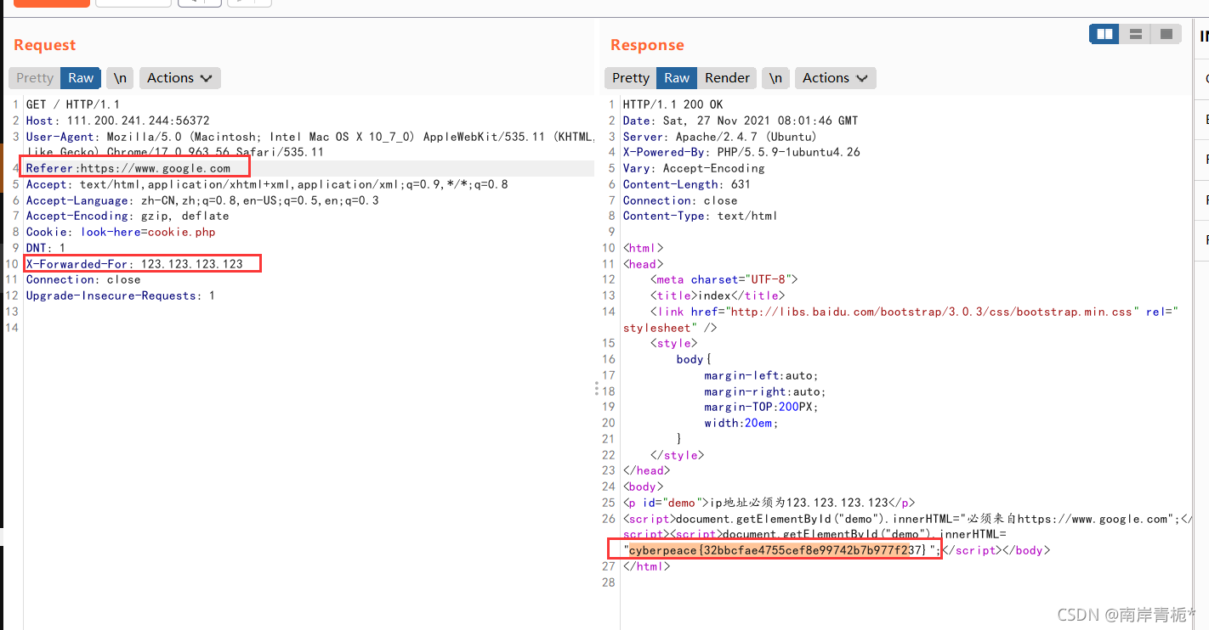Open the Response Actions dropdown
The image size is (1209, 630).
tap(835, 78)
